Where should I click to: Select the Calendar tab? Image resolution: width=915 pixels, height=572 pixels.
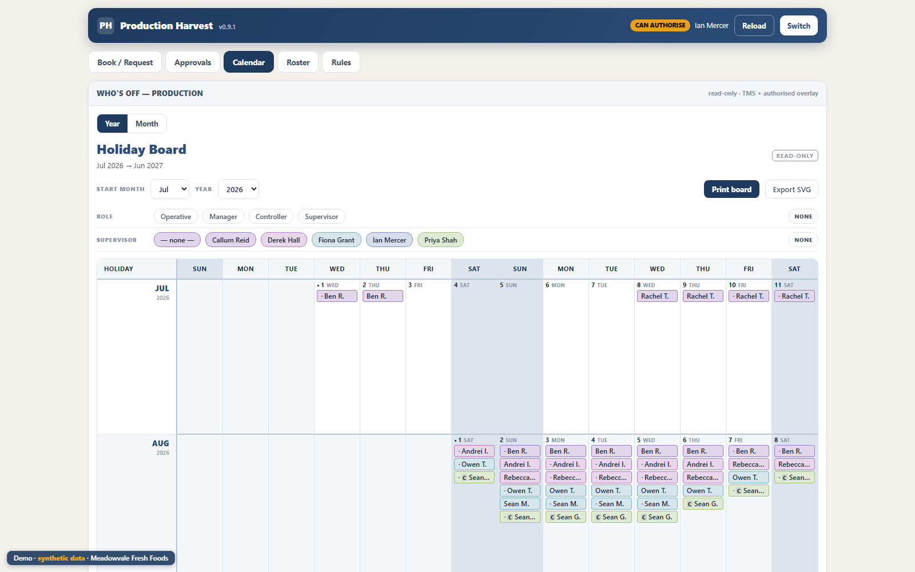(249, 62)
